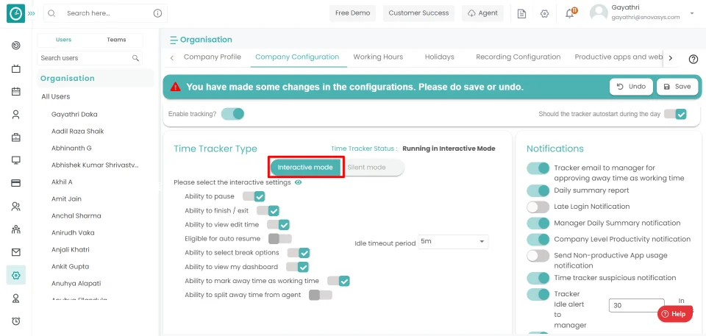Open the notifications bell icon
Screen dimensions: 706x336
[x=570, y=14]
